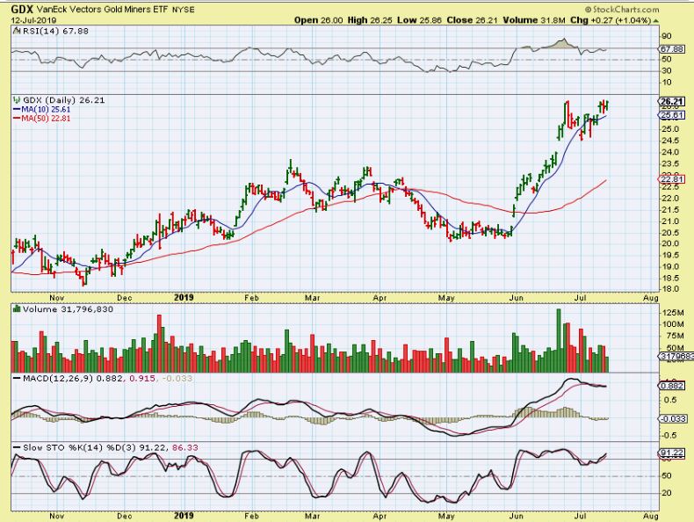Click the NYSE exchange label

coord(183,10)
